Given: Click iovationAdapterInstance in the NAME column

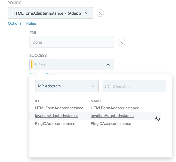Looking at the screenshot, I should [112, 116].
